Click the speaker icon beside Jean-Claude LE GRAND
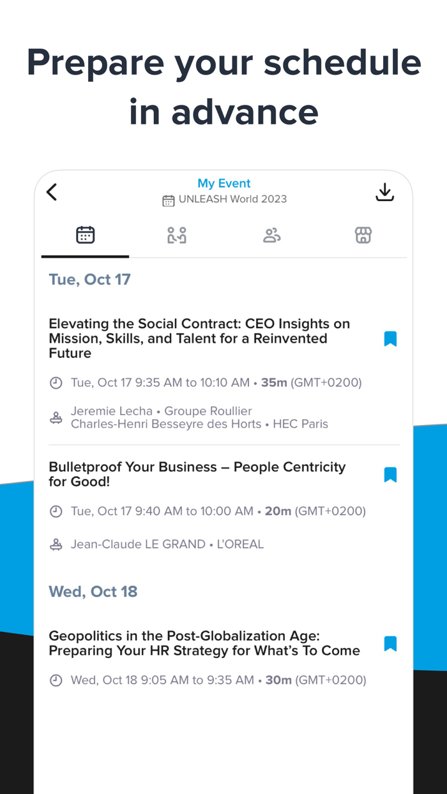This screenshot has height=794, width=447. pos(56,544)
